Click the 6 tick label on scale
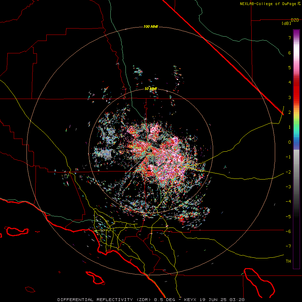Viewport: 302px width, 302px height. pyautogui.click(x=290, y=53)
